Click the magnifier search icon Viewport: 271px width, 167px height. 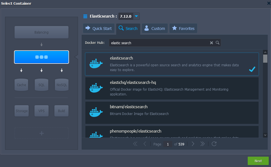click(x=218, y=43)
